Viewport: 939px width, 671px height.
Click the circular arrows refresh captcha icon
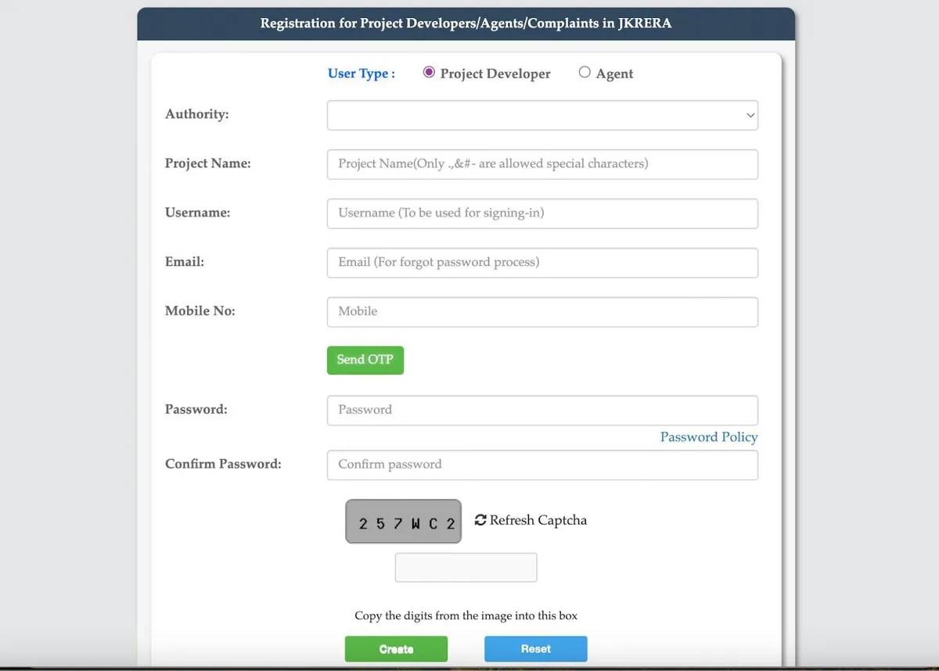click(x=480, y=520)
